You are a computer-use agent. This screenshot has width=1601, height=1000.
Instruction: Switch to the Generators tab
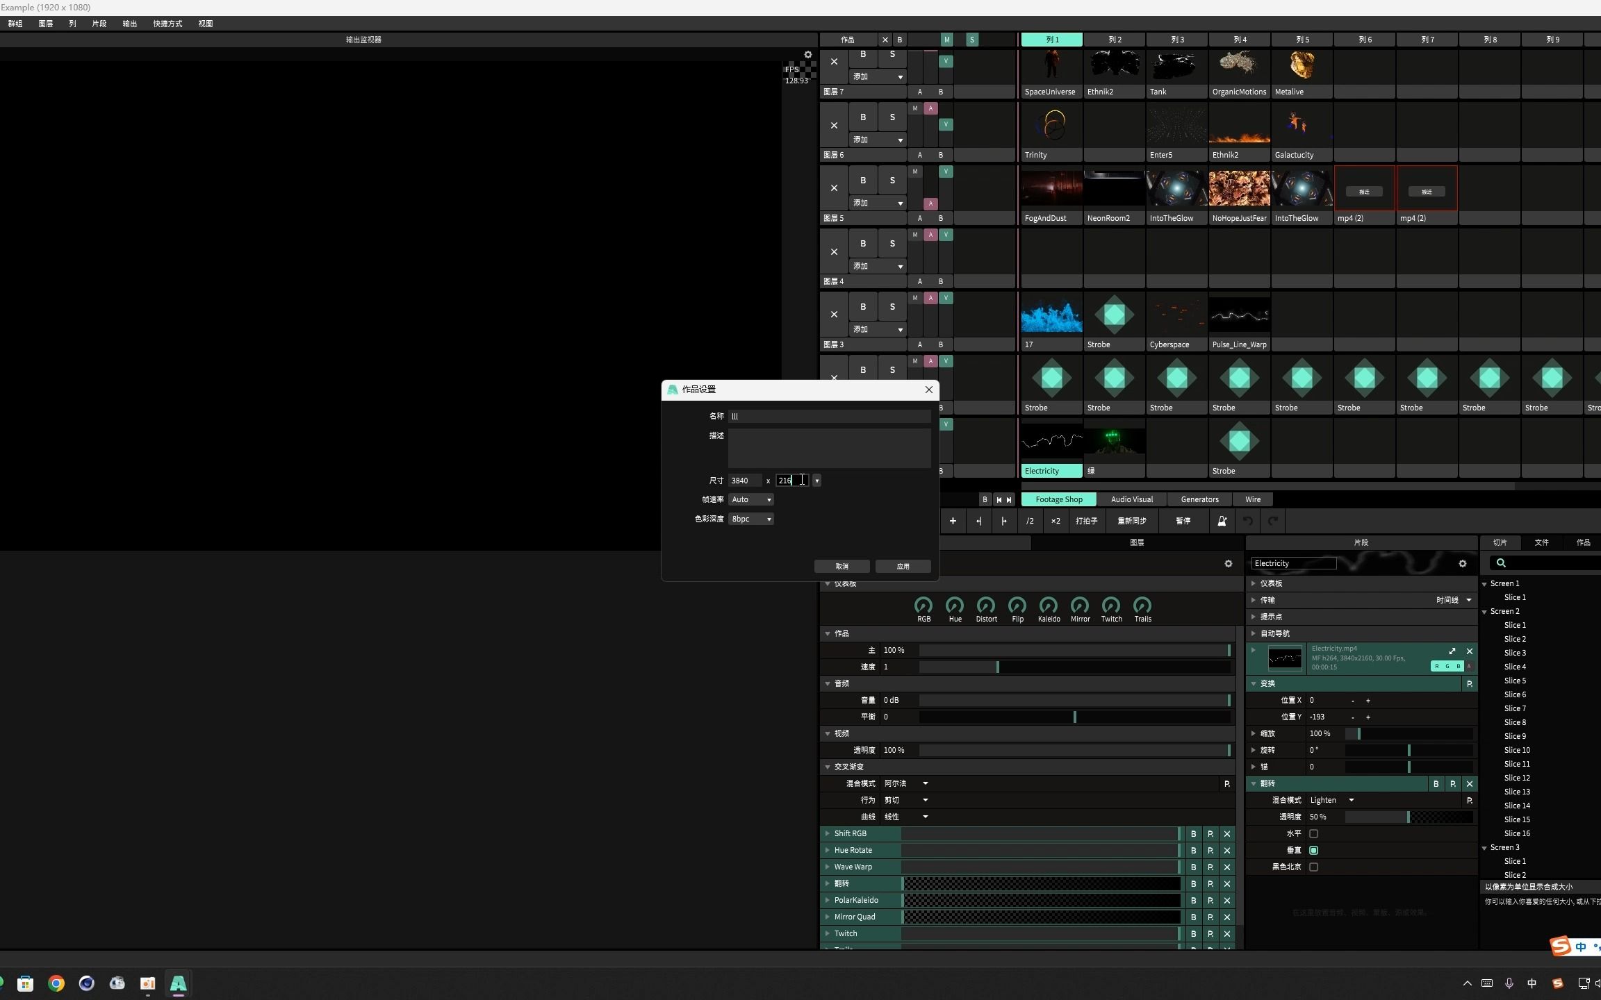coord(1199,499)
